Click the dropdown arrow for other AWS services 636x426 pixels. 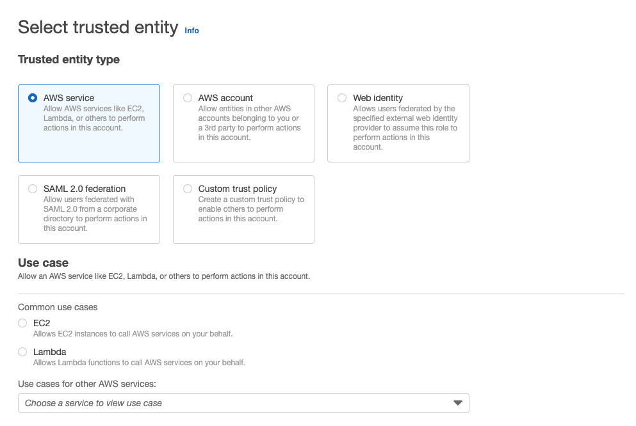click(457, 403)
